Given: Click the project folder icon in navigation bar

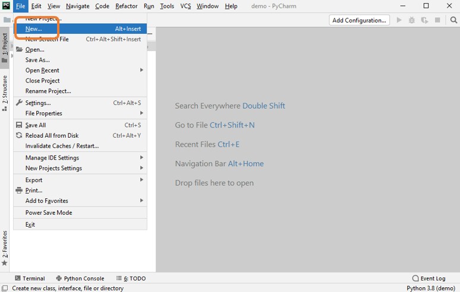Looking at the screenshot, I should pyautogui.click(x=7, y=20).
